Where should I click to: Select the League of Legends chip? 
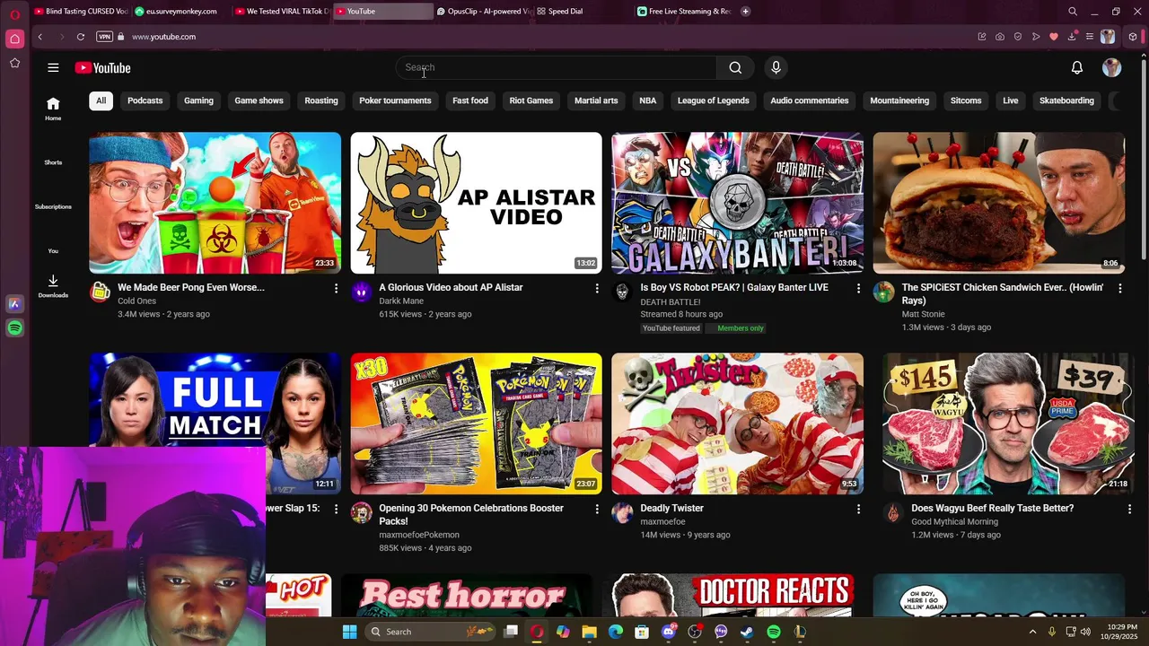coord(713,100)
